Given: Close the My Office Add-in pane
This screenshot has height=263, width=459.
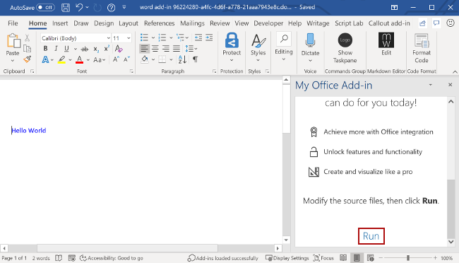Looking at the screenshot, I should [451, 85].
